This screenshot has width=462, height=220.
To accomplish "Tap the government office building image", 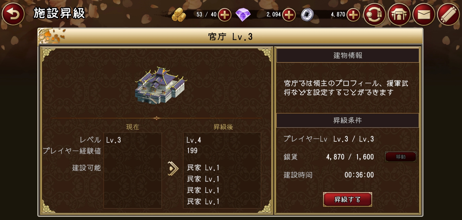I will [161, 85].
